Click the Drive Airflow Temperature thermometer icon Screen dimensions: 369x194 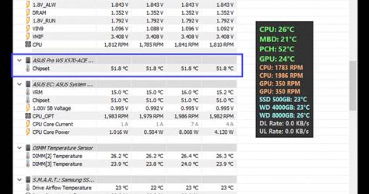tap(28, 188)
